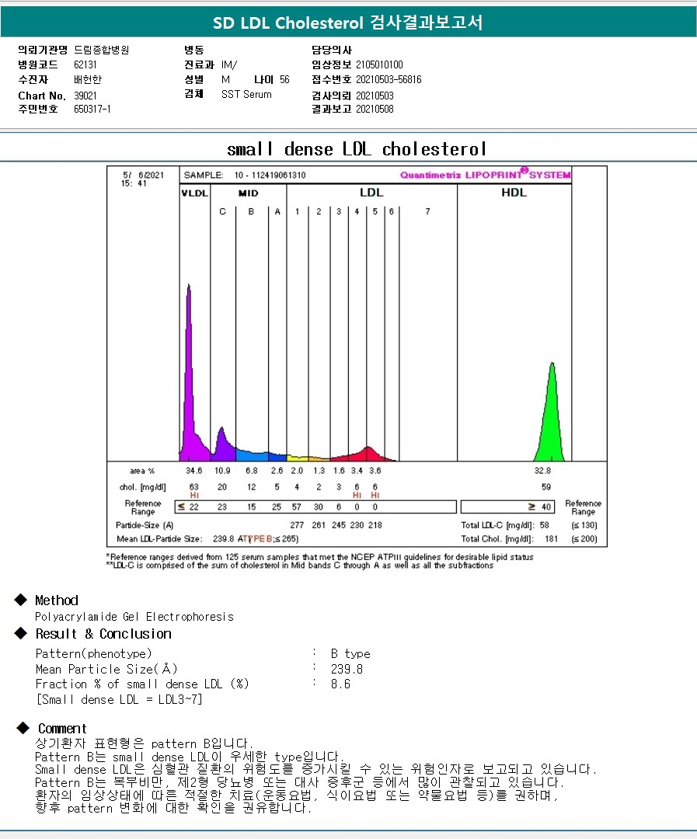Select the sample ID '10 - 112419061310'
Image resolution: width=697 pixels, height=839 pixels.
pos(270,175)
